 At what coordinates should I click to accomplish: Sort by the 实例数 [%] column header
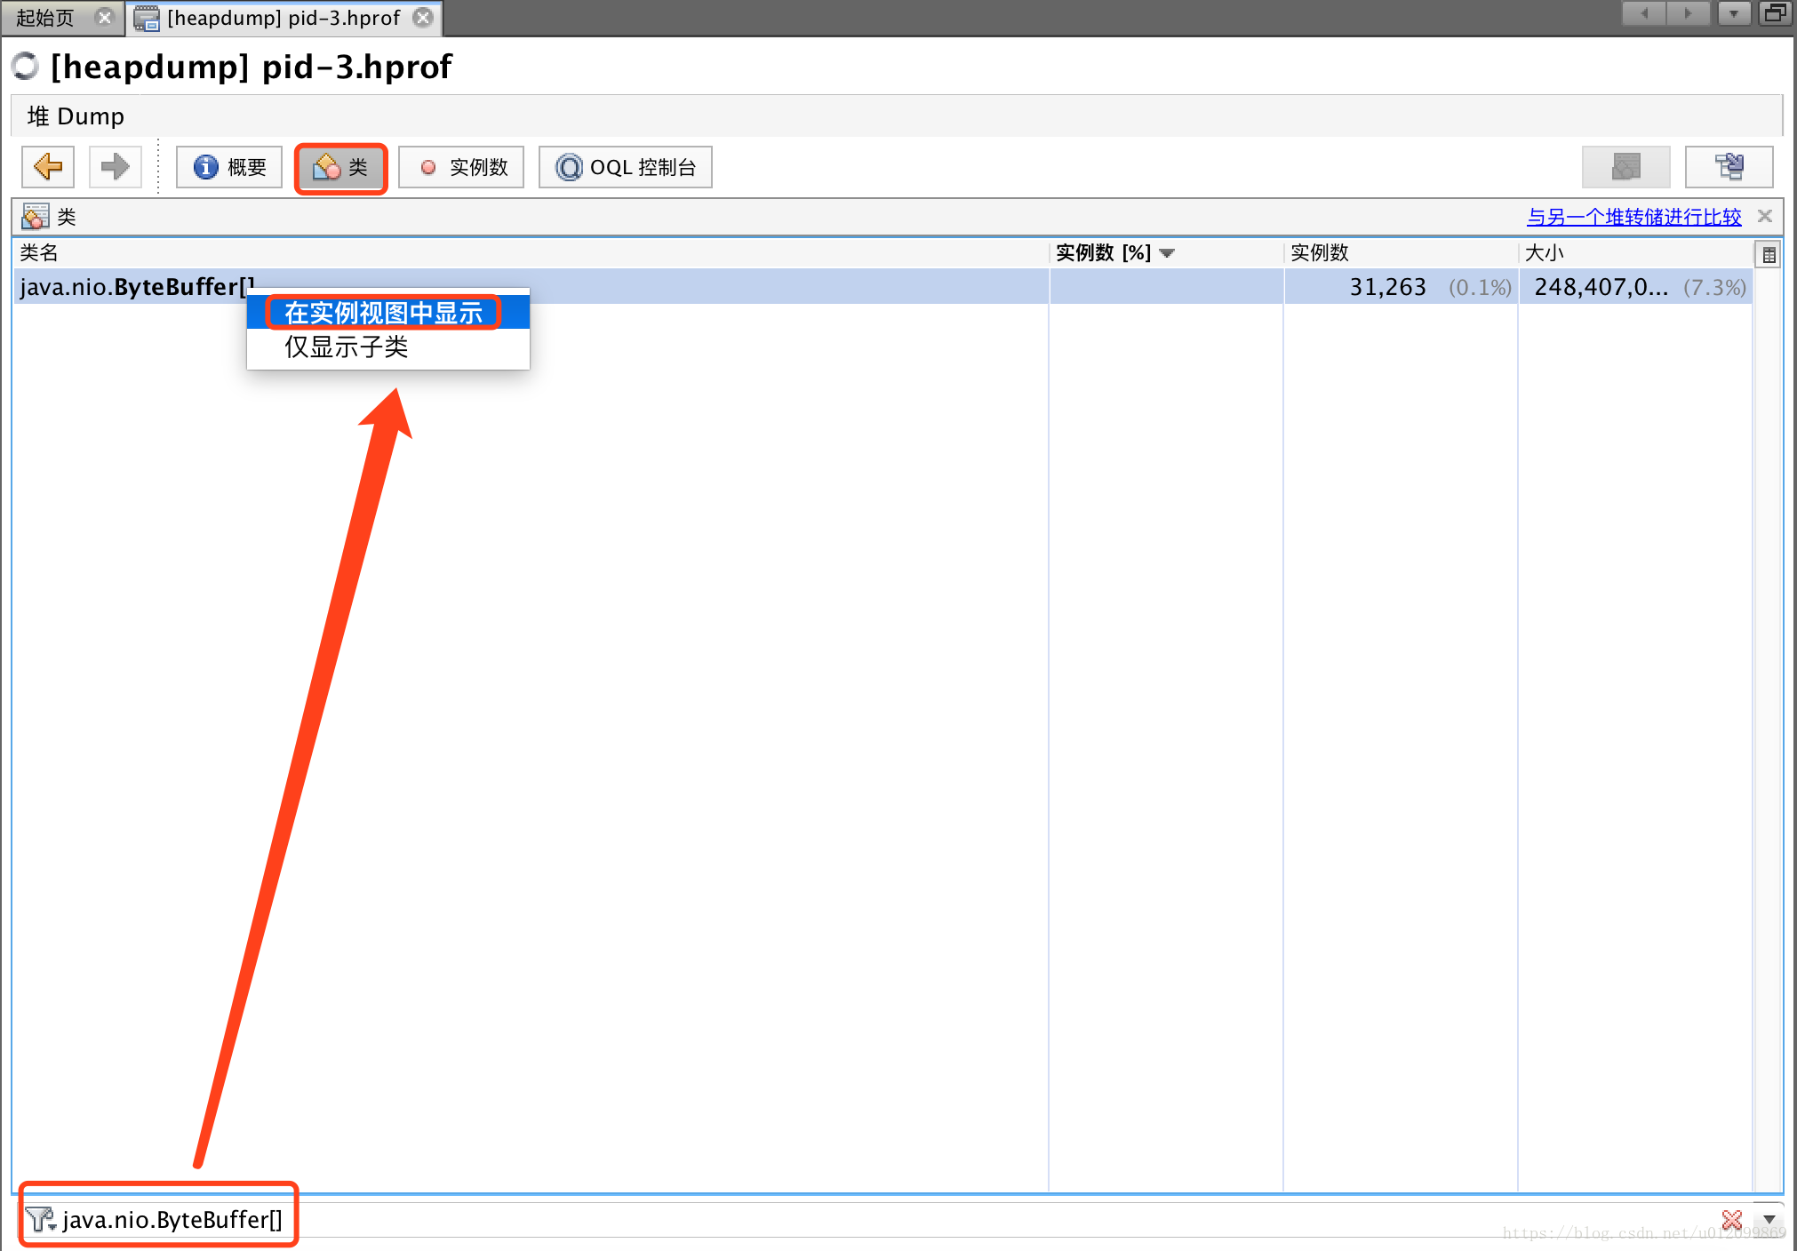pos(1166,253)
